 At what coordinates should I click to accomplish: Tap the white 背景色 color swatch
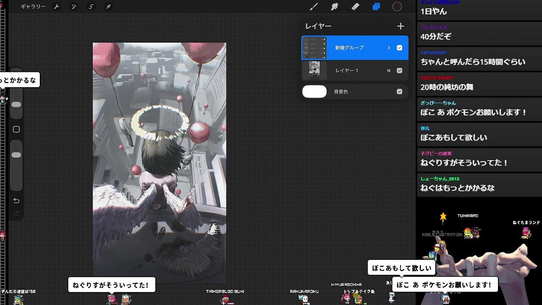click(x=315, y=91)
